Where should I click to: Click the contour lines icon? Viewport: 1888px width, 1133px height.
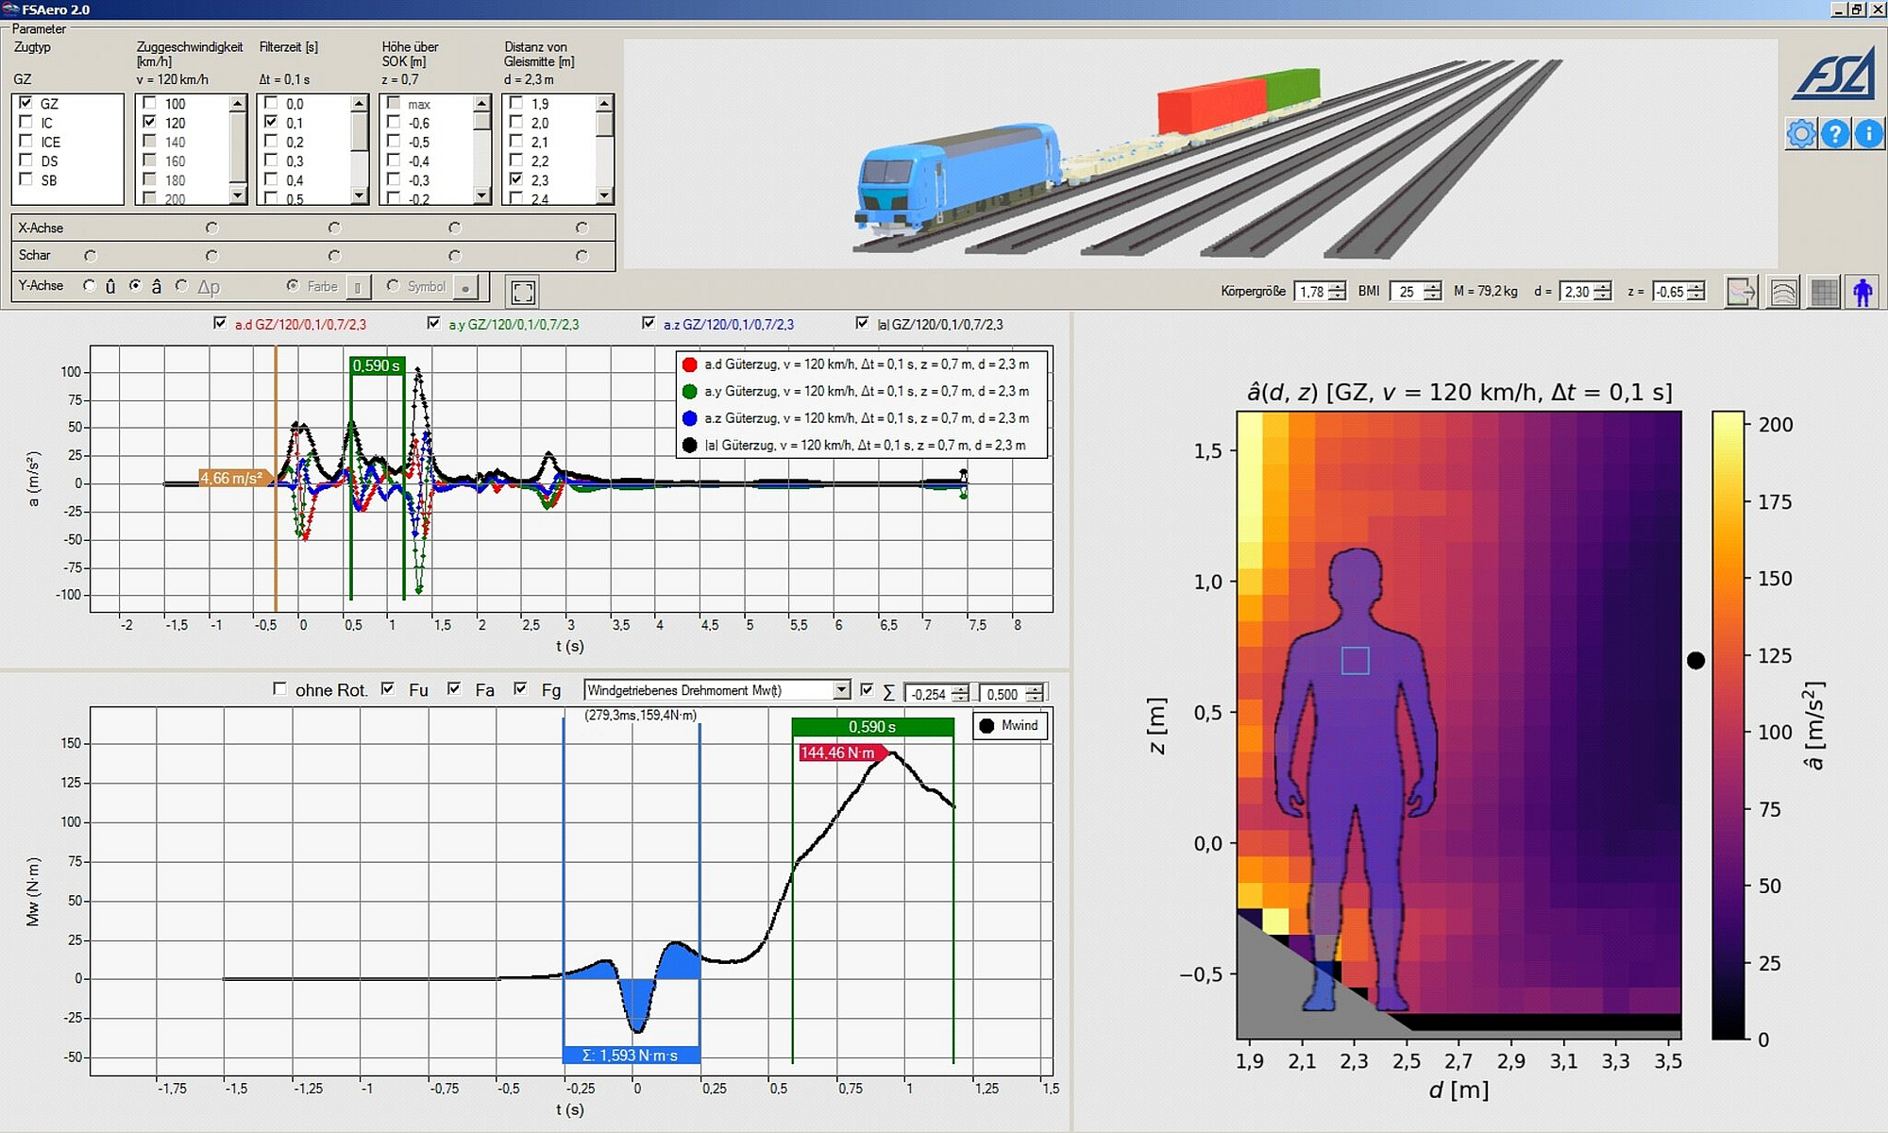click(1782, 292)
